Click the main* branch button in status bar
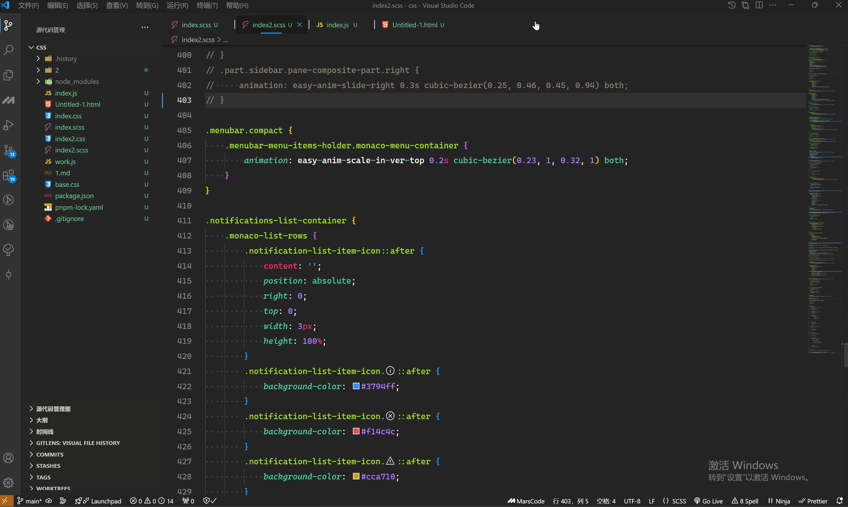The height and width of the screenshot is (507, 848). point(30,501)
